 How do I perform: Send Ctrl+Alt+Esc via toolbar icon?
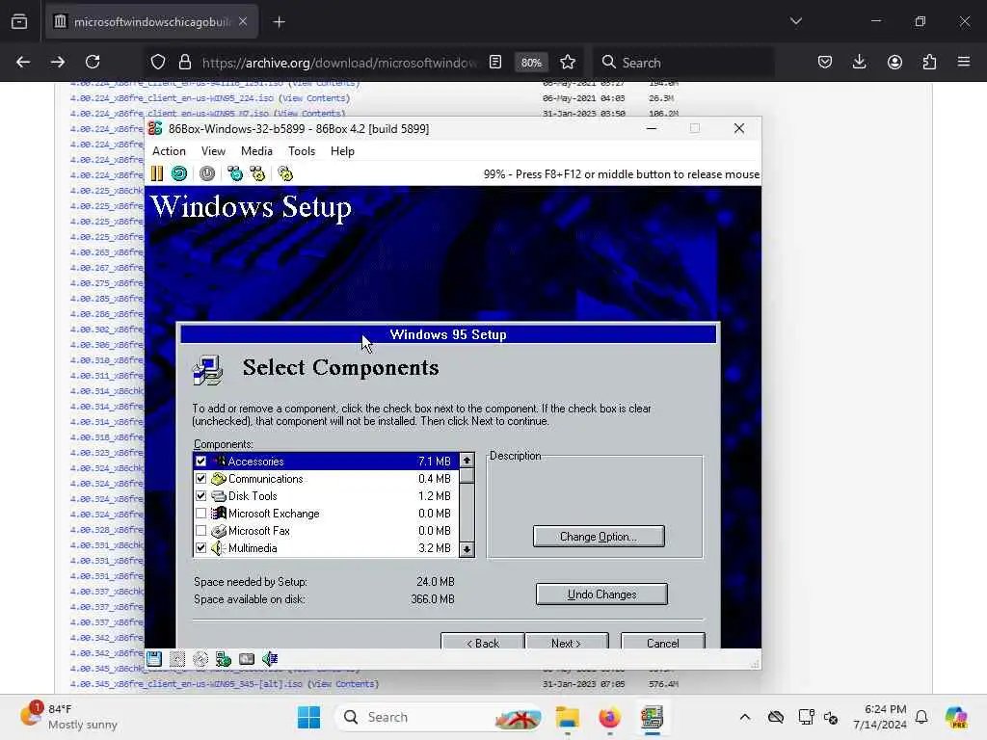click(x=257, y=173)
